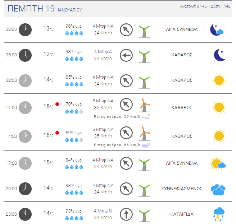Click the orange wind turbine at 11:00
Image resolution: width=236 pixels, height=224 pixels.
(144, 105)
